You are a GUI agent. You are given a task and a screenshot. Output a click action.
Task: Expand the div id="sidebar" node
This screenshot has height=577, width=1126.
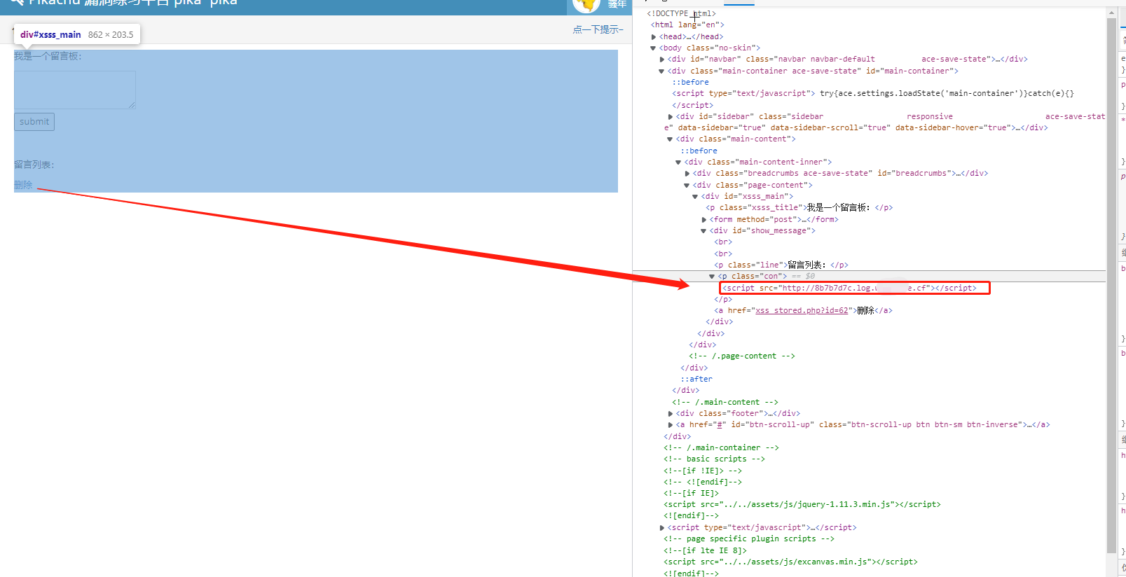tap(671, 117)
